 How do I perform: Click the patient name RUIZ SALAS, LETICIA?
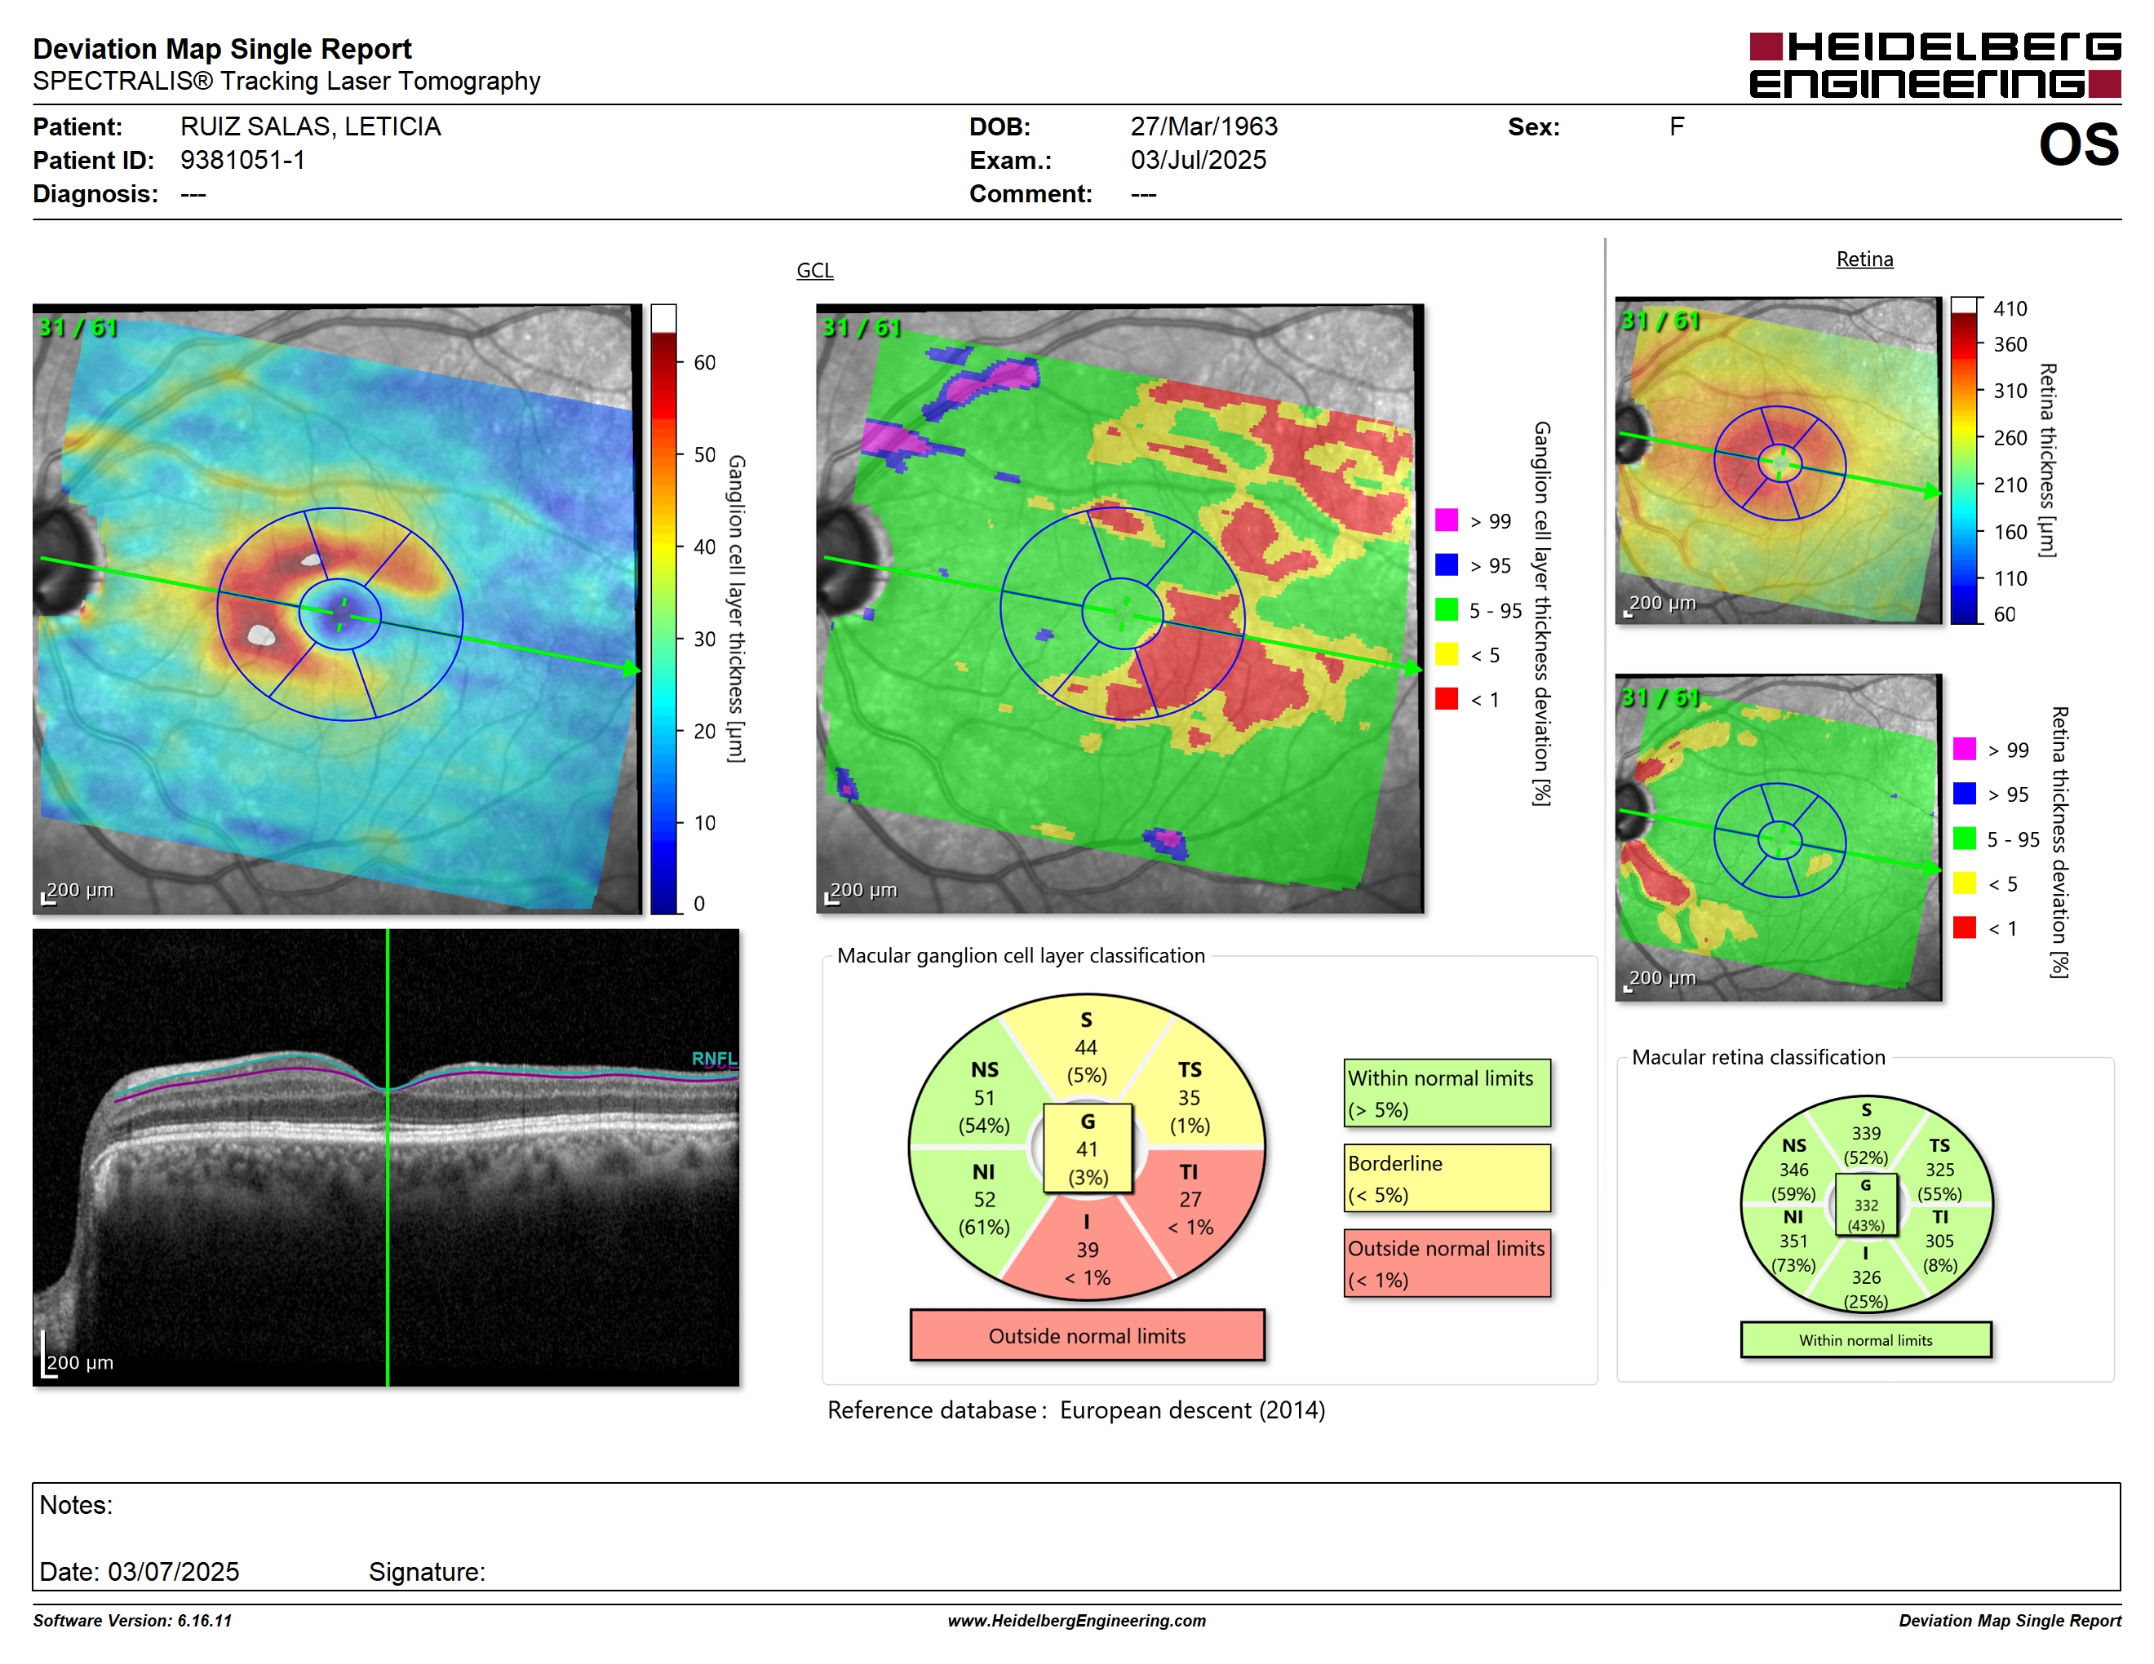pos(310,126)
